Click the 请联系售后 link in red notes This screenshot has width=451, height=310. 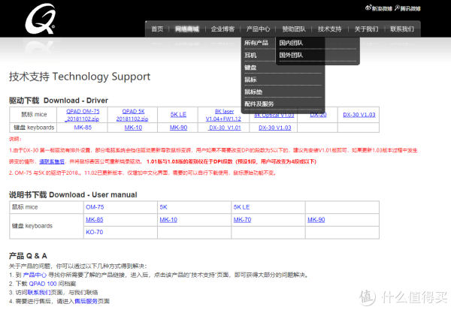(52, 161)
